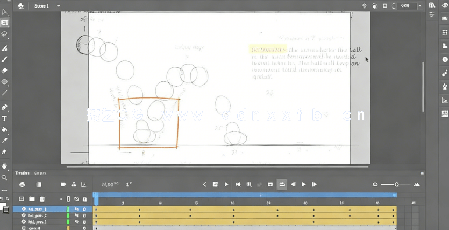The image size is (449, 230).
Task: Click the frame rate value 24.00
Action: pyautogui.click(x=108, y=185)
